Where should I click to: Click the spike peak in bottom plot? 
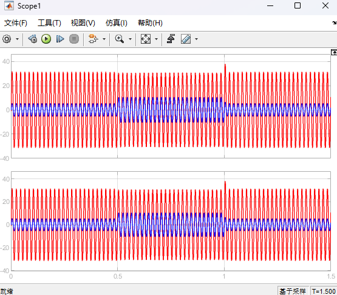coord(225,181)
